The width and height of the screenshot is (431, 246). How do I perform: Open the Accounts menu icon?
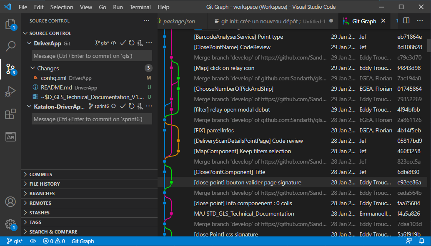[x=10, y=202]
